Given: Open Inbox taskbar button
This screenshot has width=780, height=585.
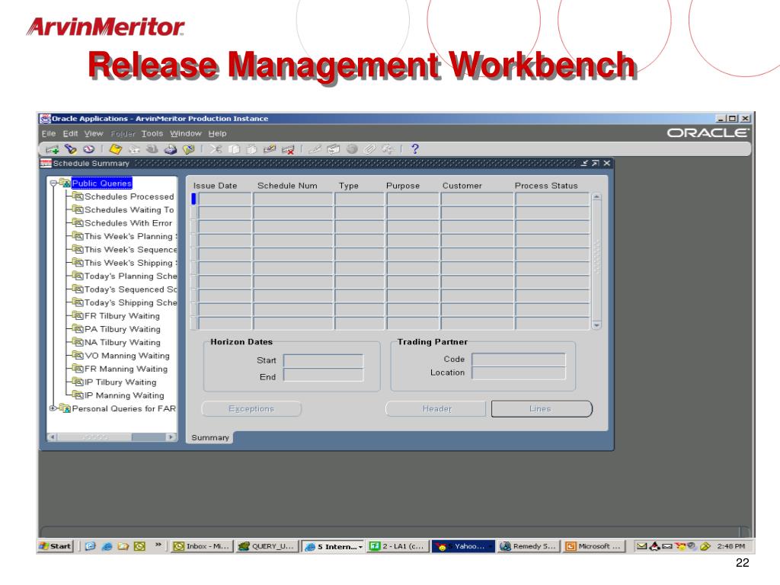Looking at the screenshot, I should [x=202, y=546].
